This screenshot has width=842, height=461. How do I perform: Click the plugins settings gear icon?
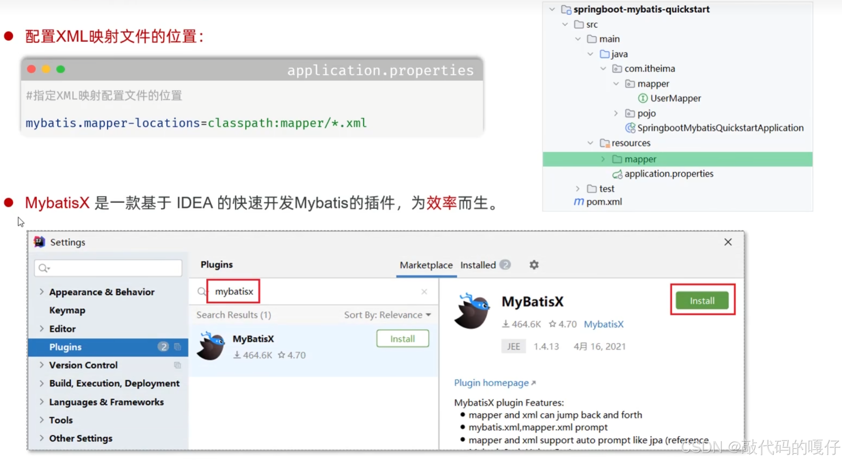pos(534,265)
